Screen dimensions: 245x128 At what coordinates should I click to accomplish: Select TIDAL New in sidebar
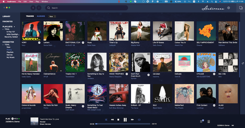click(x=9, y=47)
